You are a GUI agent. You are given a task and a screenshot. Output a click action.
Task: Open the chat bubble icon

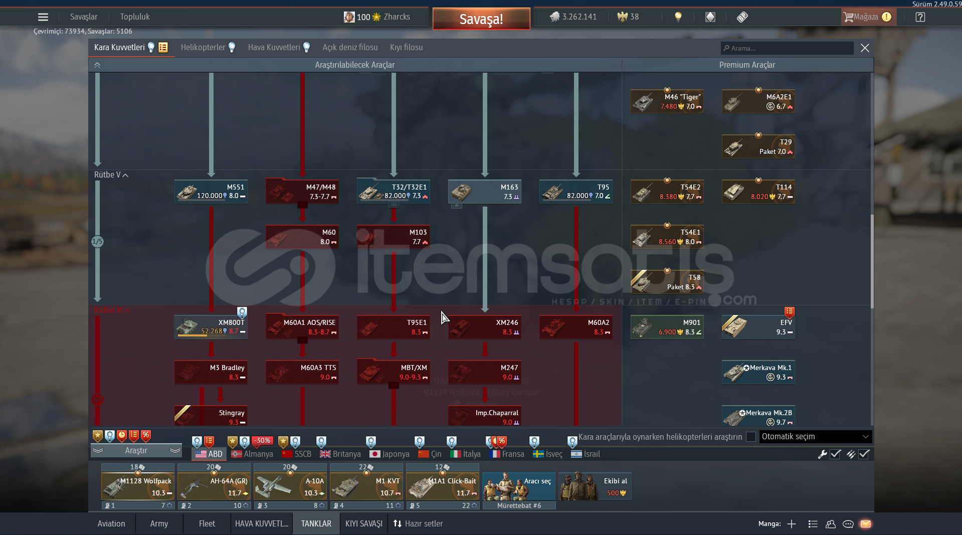(x=848, y=524)
